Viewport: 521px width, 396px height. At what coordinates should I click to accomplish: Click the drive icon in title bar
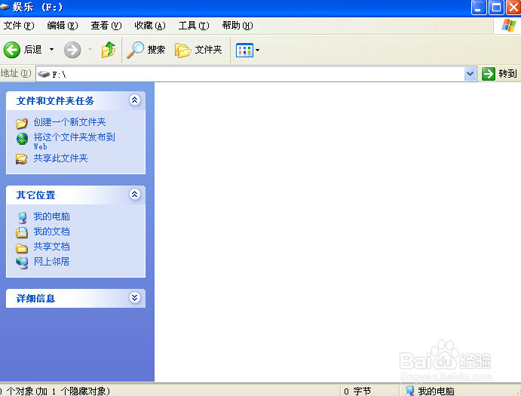click(5, 7)
